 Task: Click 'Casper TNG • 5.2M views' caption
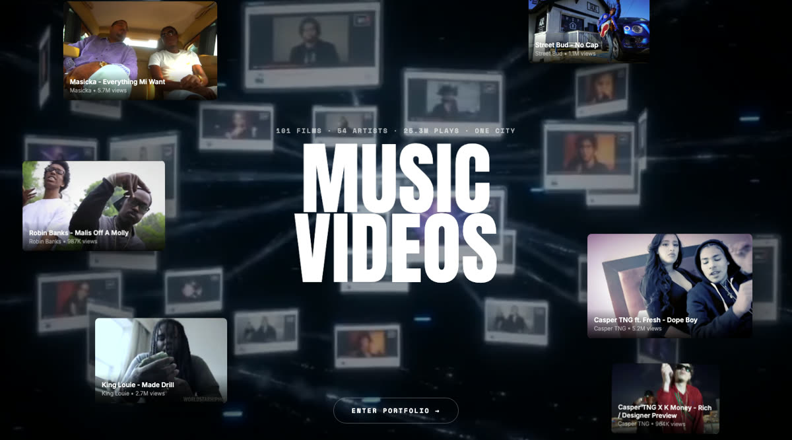(628, 328)
